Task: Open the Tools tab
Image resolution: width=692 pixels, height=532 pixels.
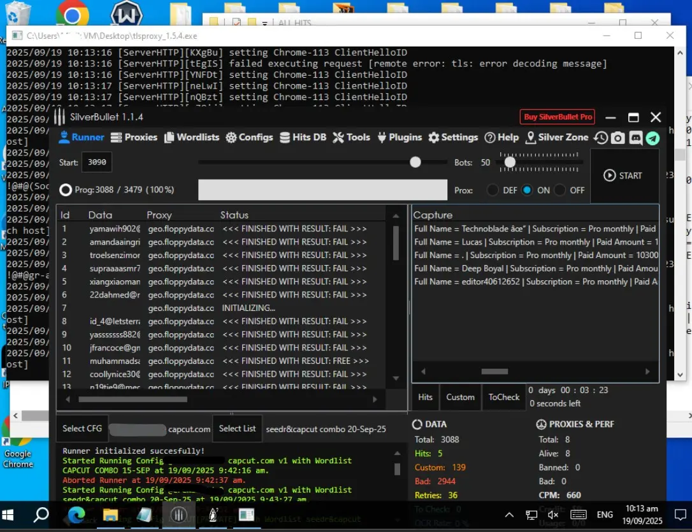Action: [351, 137]
